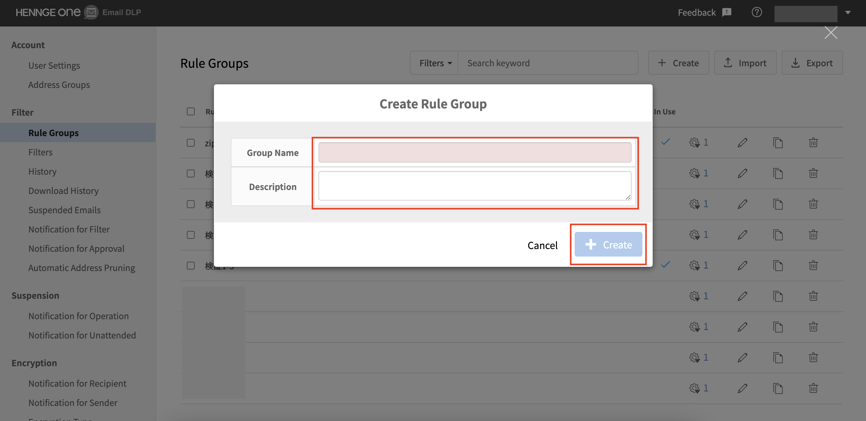
Task: Open Notification for Approval page
Action: [76, 248]
